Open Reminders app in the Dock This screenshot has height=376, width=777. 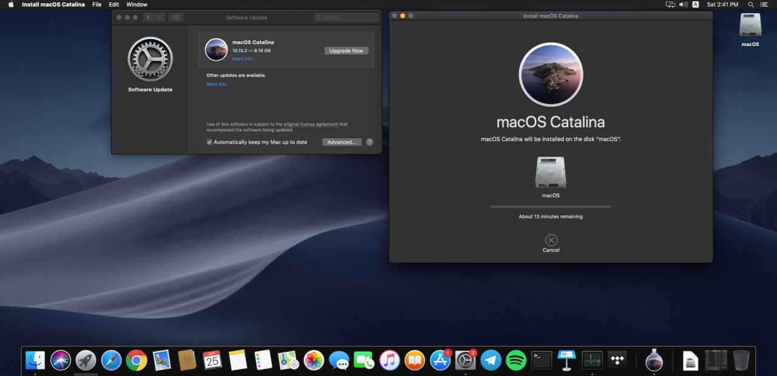(263, 360)
